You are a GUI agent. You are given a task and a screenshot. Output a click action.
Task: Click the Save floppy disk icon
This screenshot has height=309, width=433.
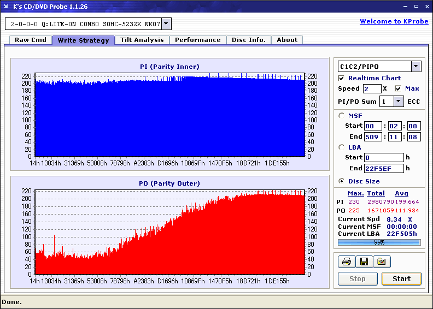point(364,262)
